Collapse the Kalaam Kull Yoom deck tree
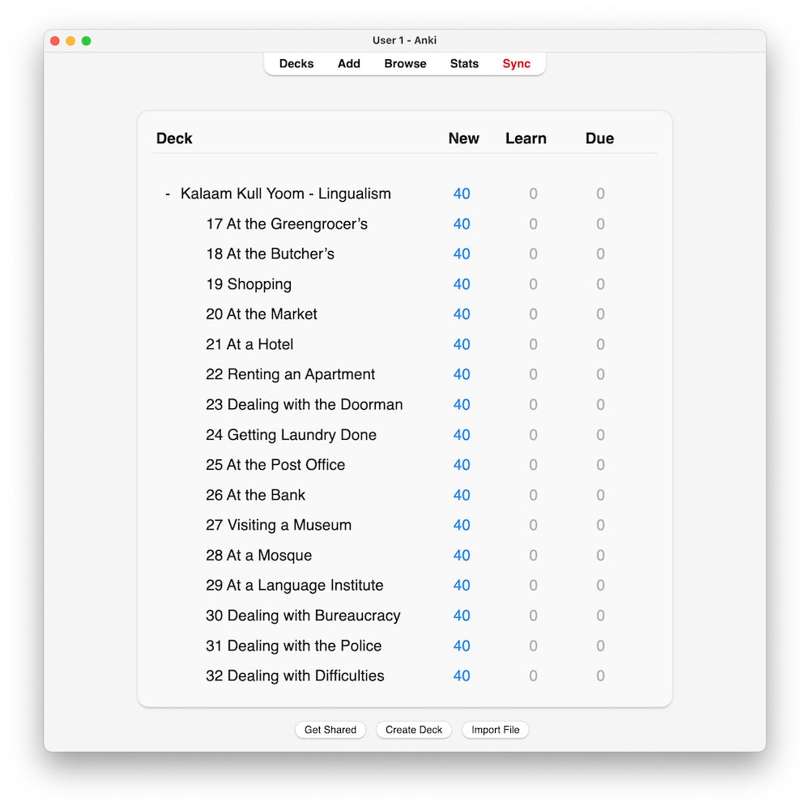 [168, 194]
